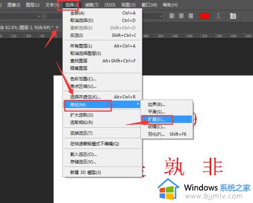Viewport: 253px width, 203px height.
Task: Choose 取消选择(D) menu entry
Action: pyautogui.click(x=103, y=21)
